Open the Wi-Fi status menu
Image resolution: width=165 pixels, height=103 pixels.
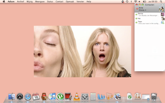[x=136, y=2]
